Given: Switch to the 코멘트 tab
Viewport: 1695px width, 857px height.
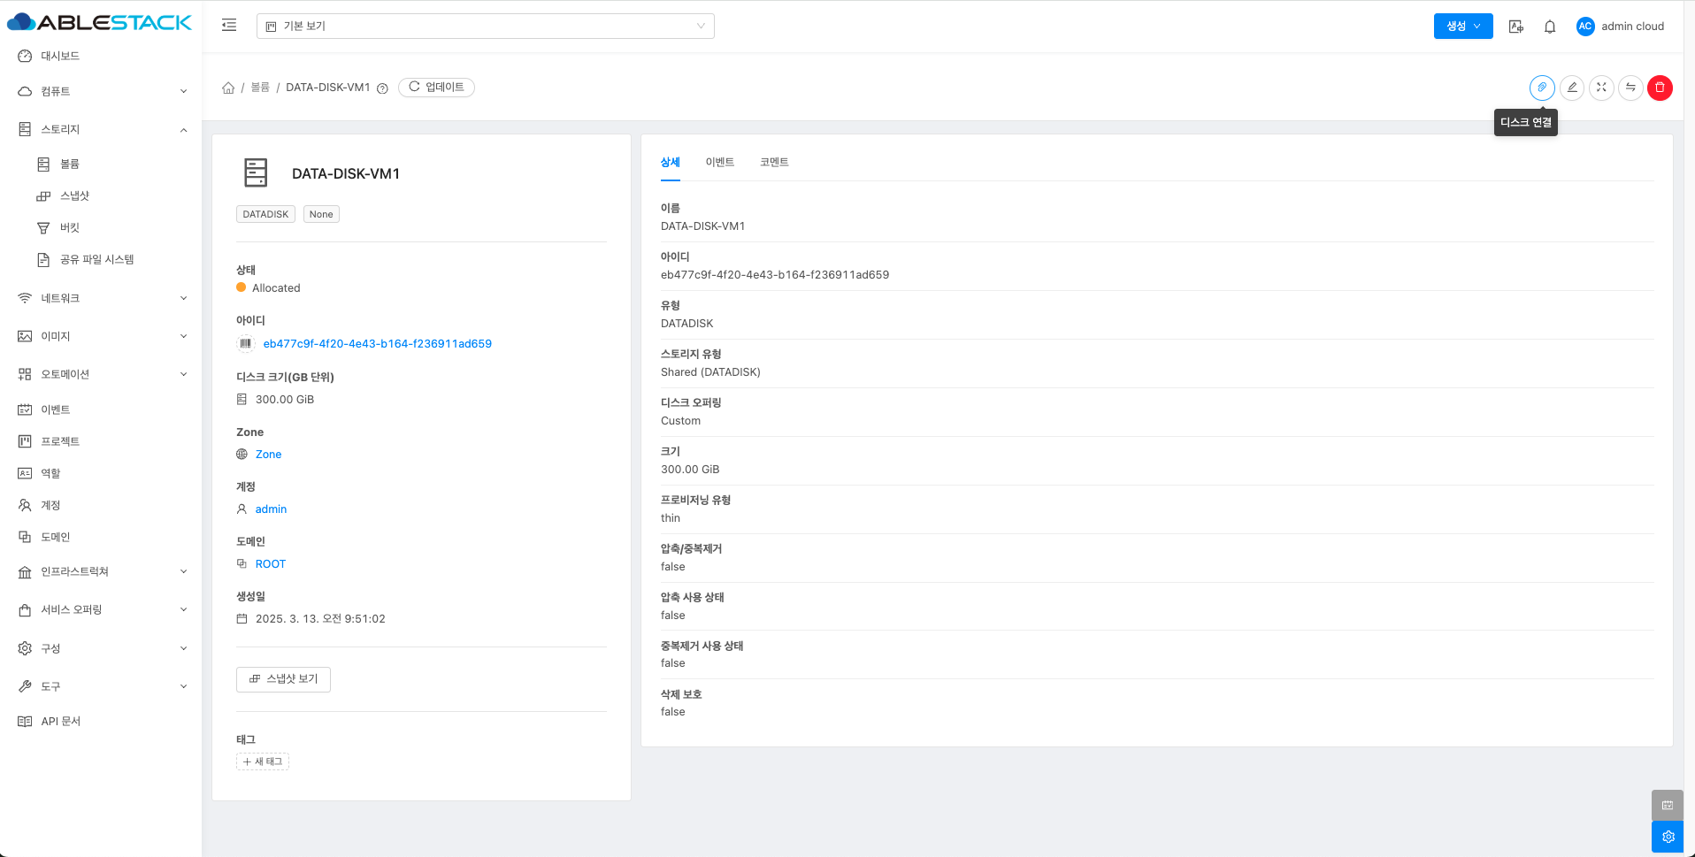Looking at the screenshot, I should 774,162.
